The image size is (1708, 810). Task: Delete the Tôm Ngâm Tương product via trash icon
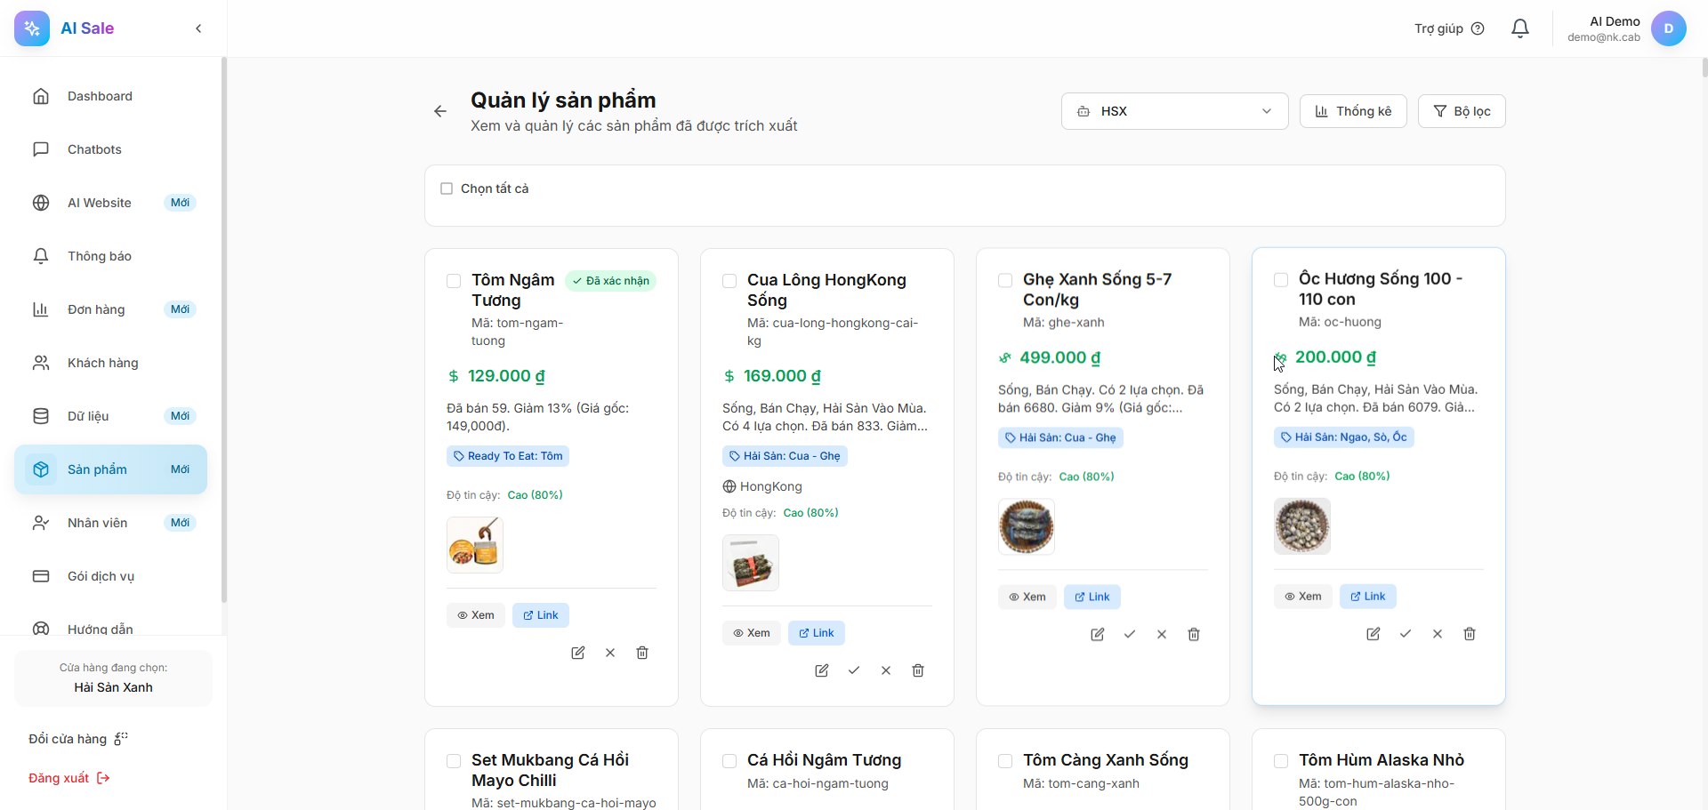[642, 653]
